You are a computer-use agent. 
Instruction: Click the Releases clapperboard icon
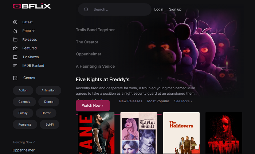point(15,39)
